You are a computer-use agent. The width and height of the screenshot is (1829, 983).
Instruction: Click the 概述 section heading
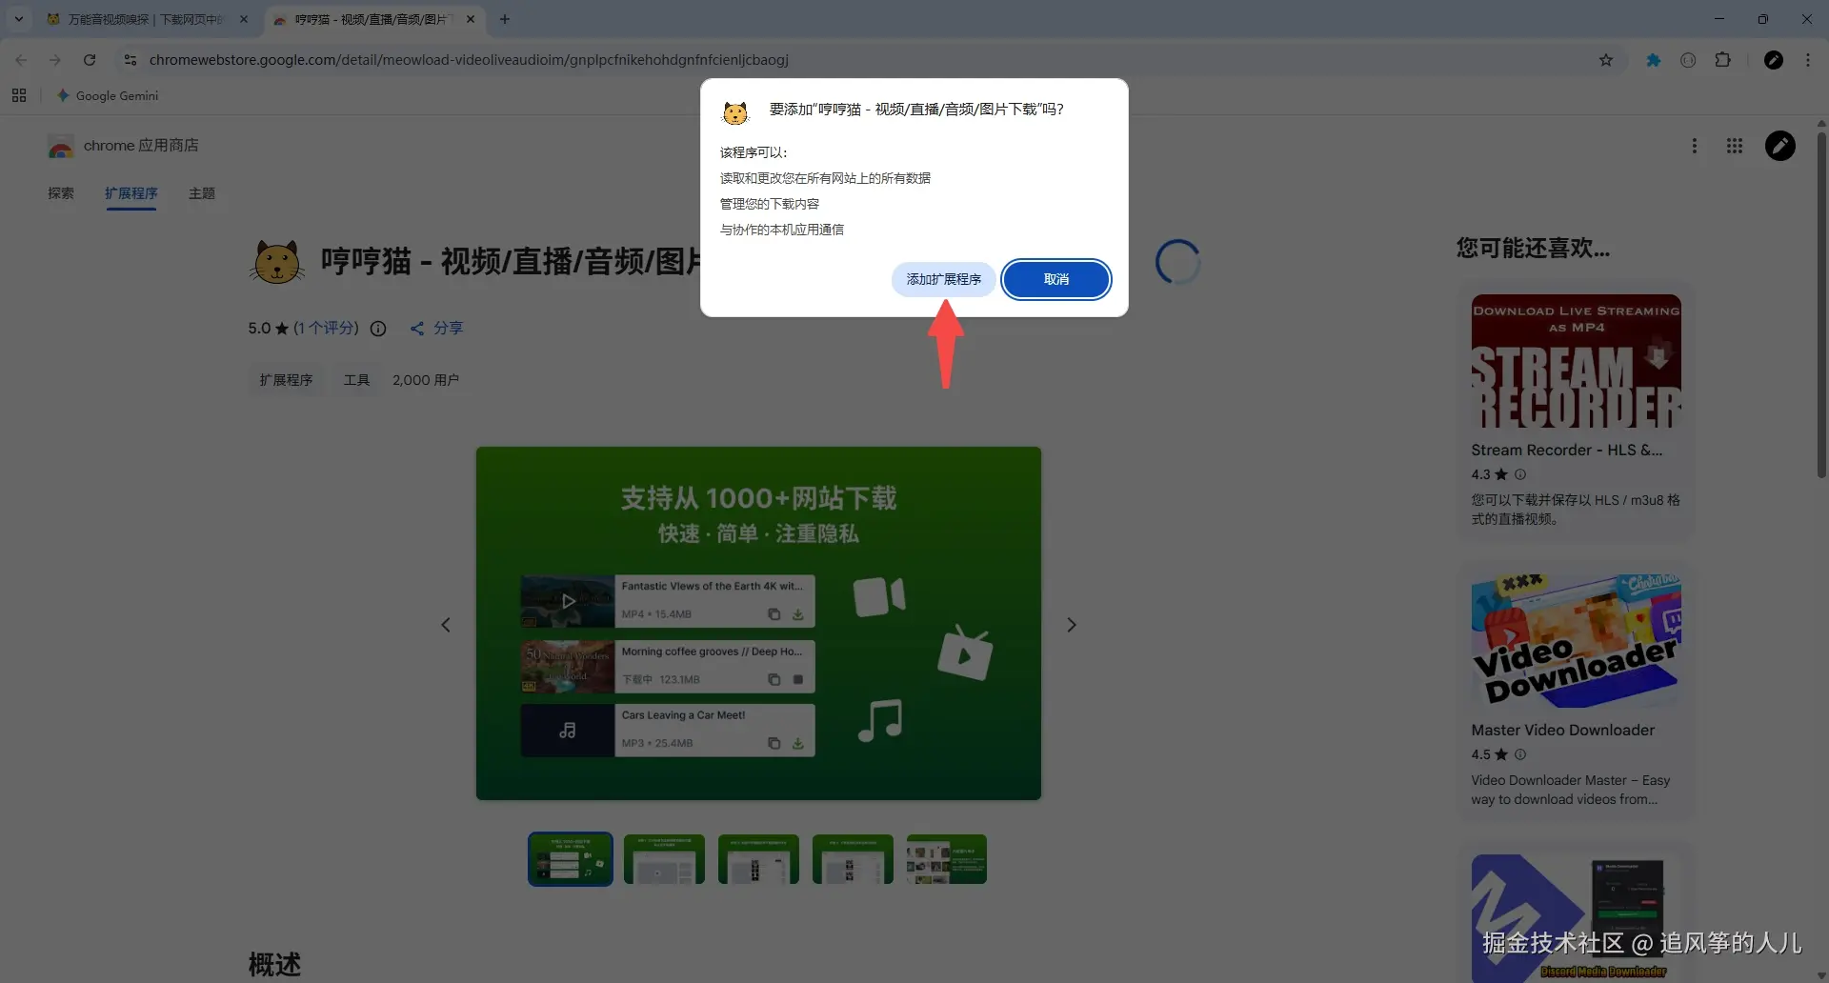pyautogui.click(x=274, y=965)
